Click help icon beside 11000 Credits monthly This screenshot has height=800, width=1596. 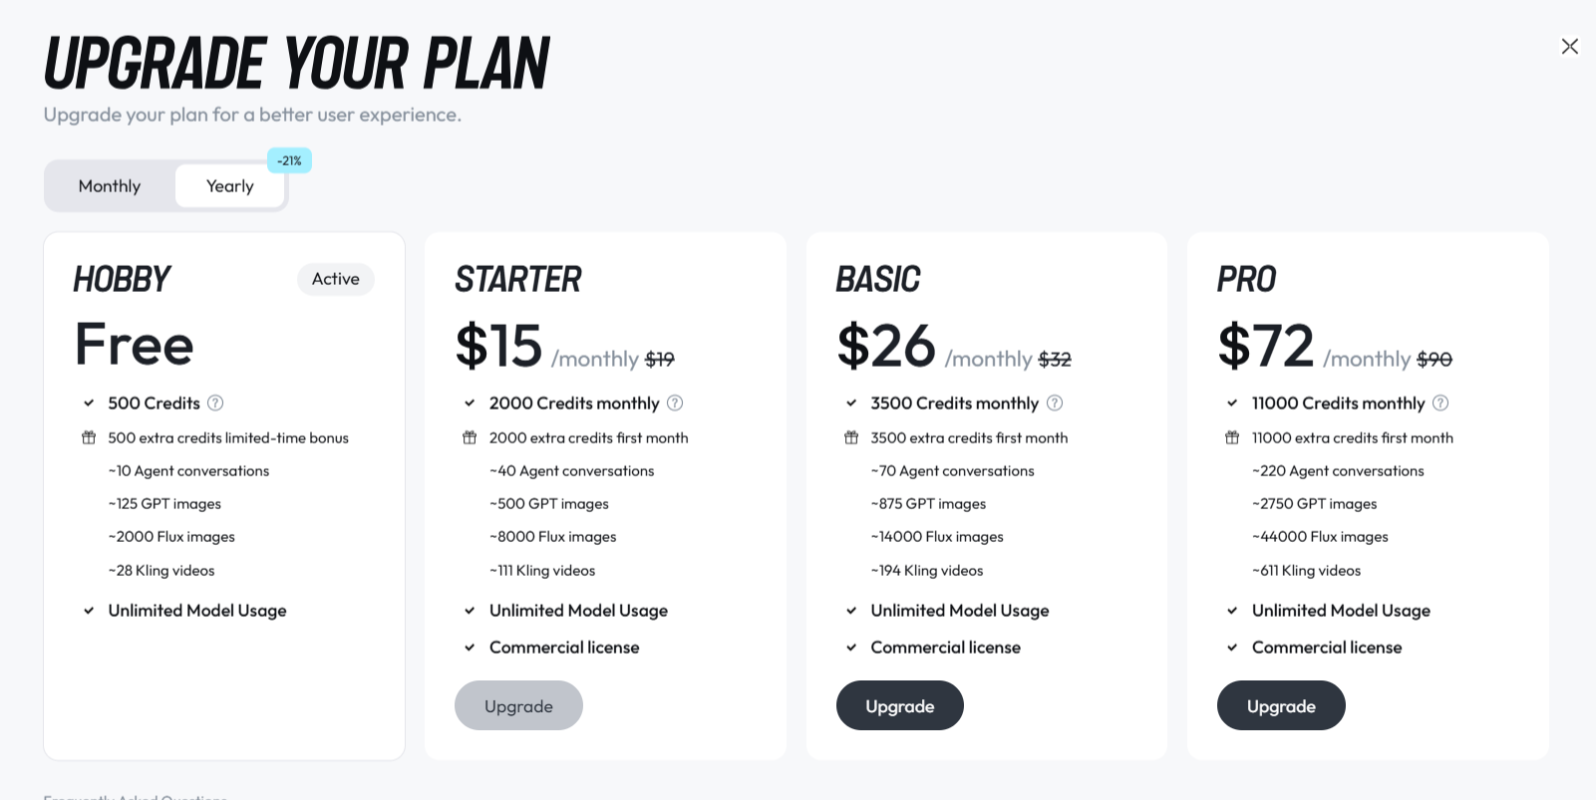[x=1440, y=403]
